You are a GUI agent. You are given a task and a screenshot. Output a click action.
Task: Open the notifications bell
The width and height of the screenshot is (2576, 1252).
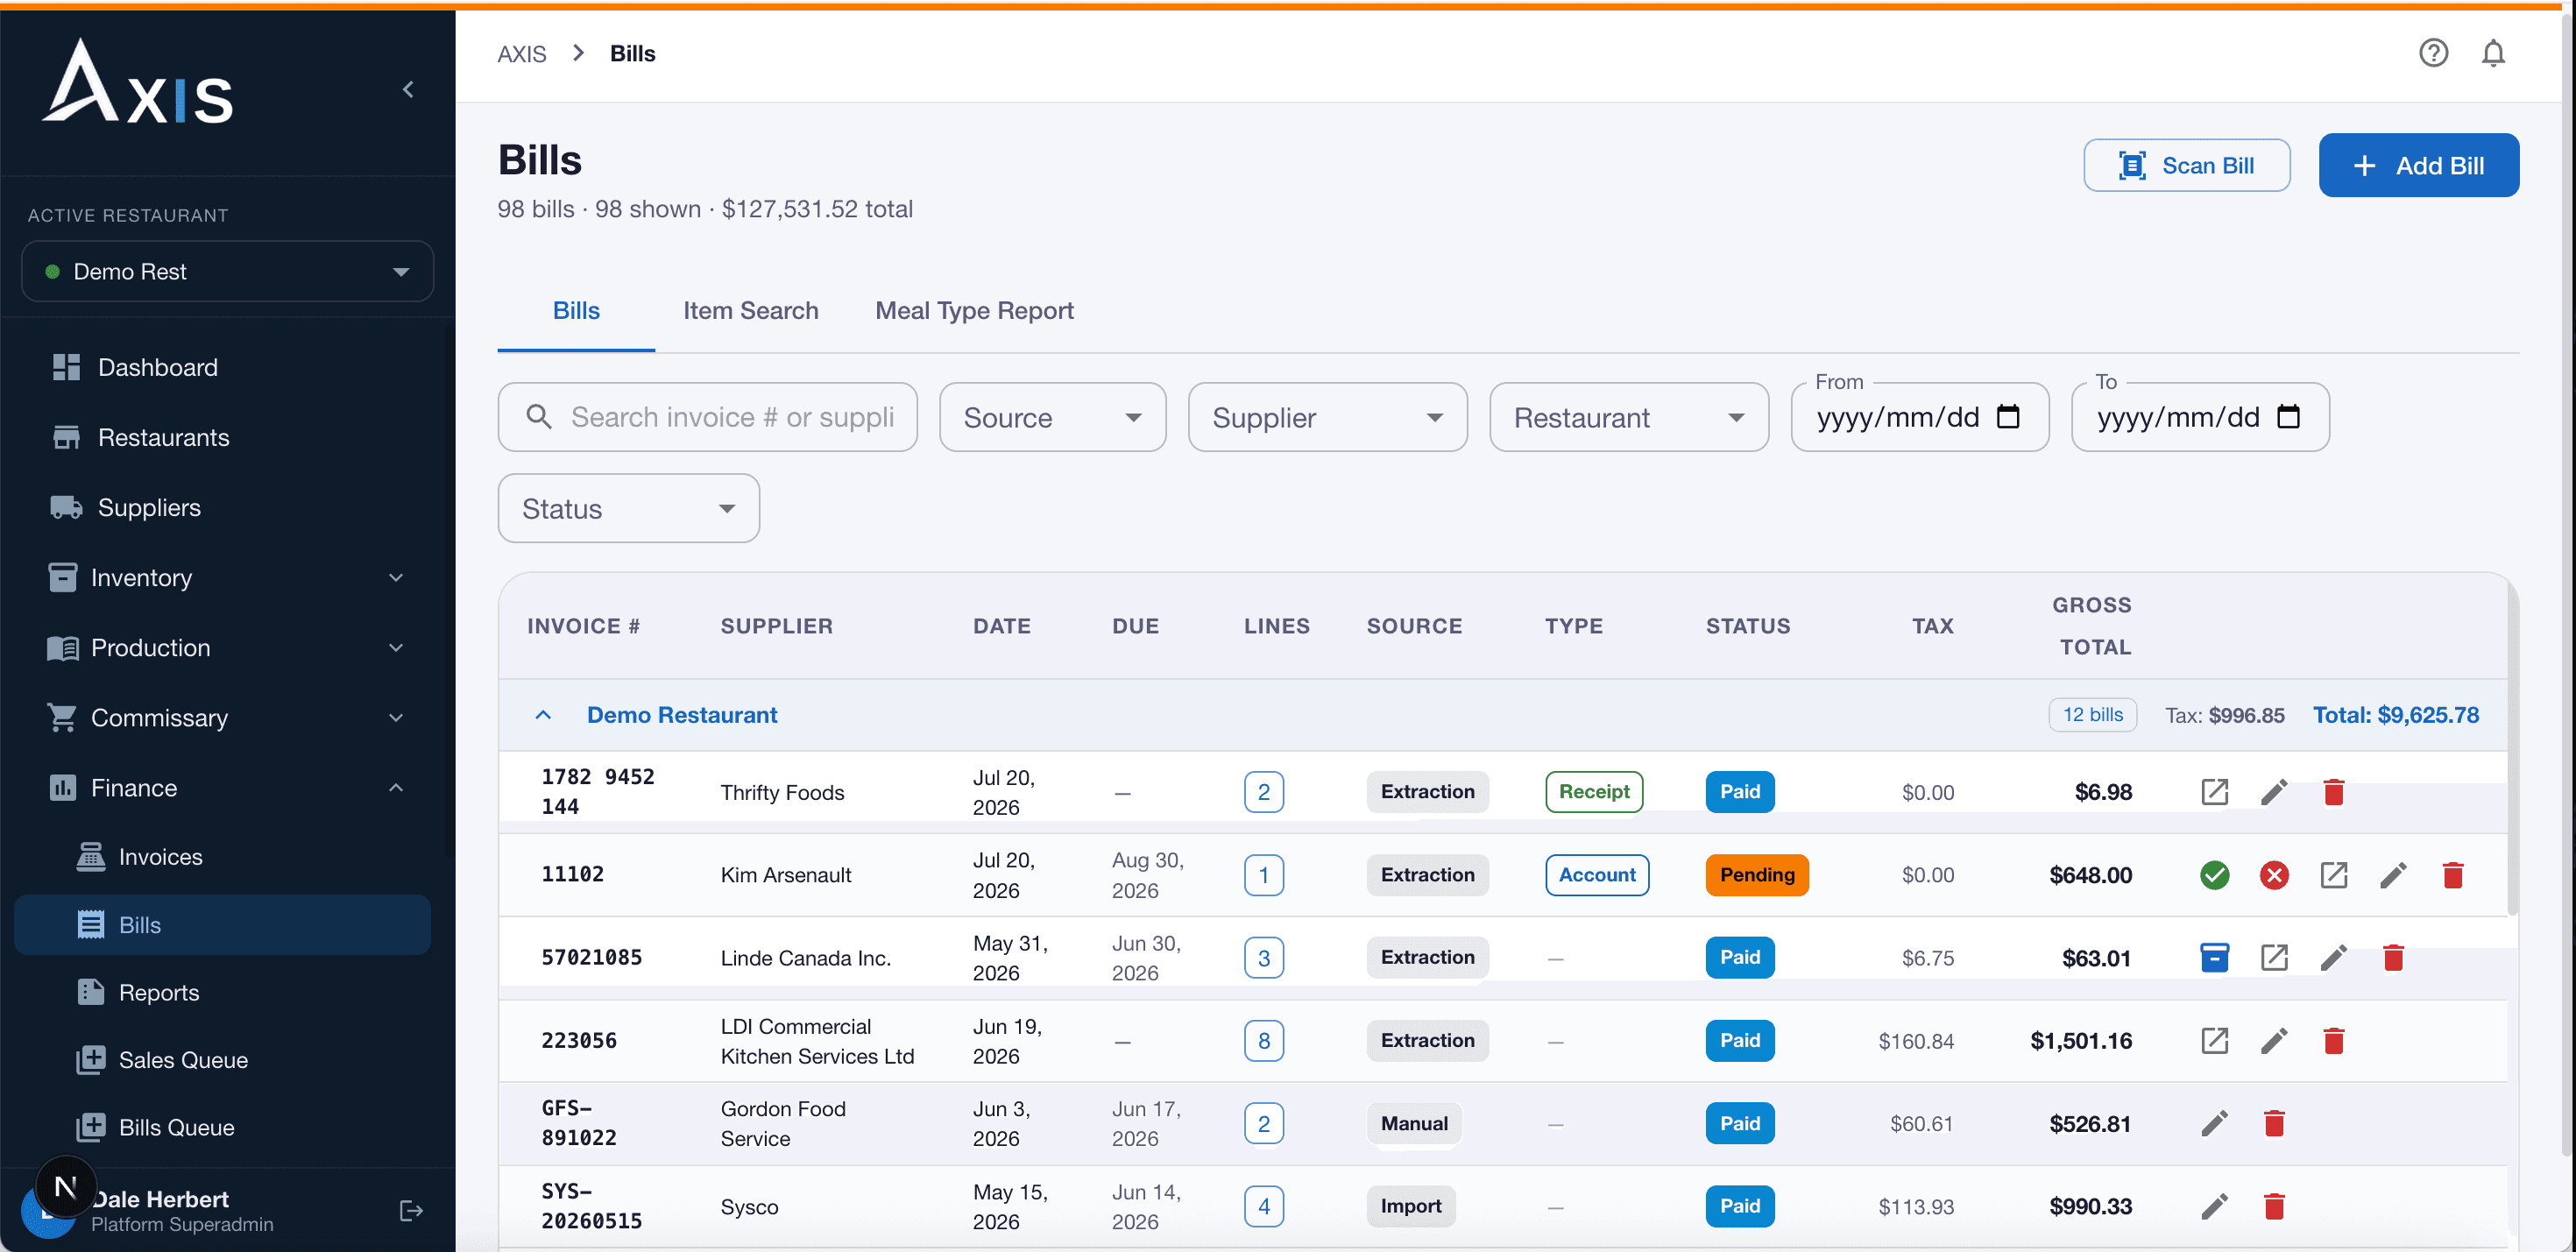click(2493, 53)
